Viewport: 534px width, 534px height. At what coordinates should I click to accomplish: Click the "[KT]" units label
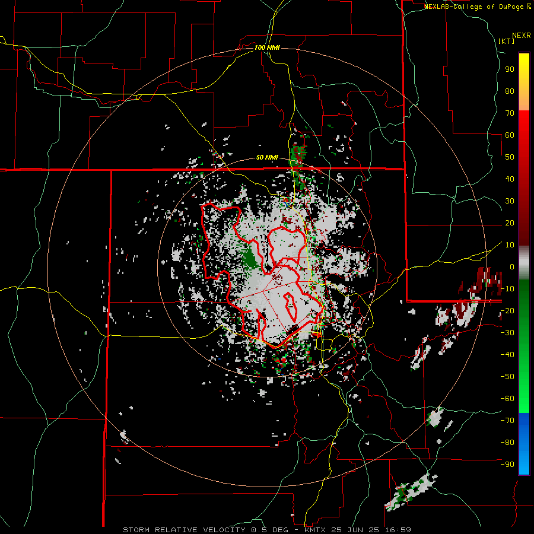[x=507, y=41]
